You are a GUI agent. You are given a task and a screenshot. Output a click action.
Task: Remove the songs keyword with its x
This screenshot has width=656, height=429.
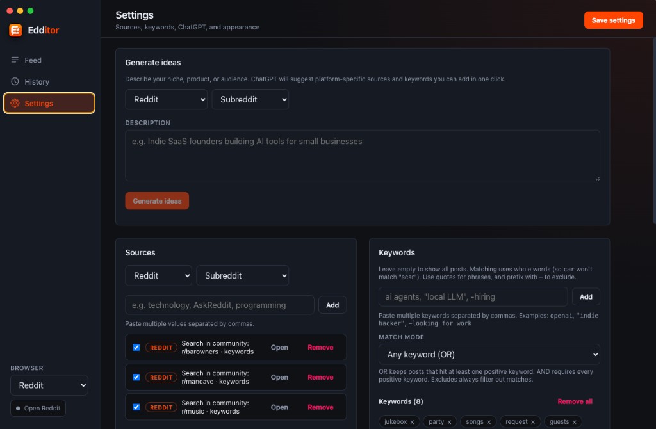pyautogui.click(x=489, y=422)
